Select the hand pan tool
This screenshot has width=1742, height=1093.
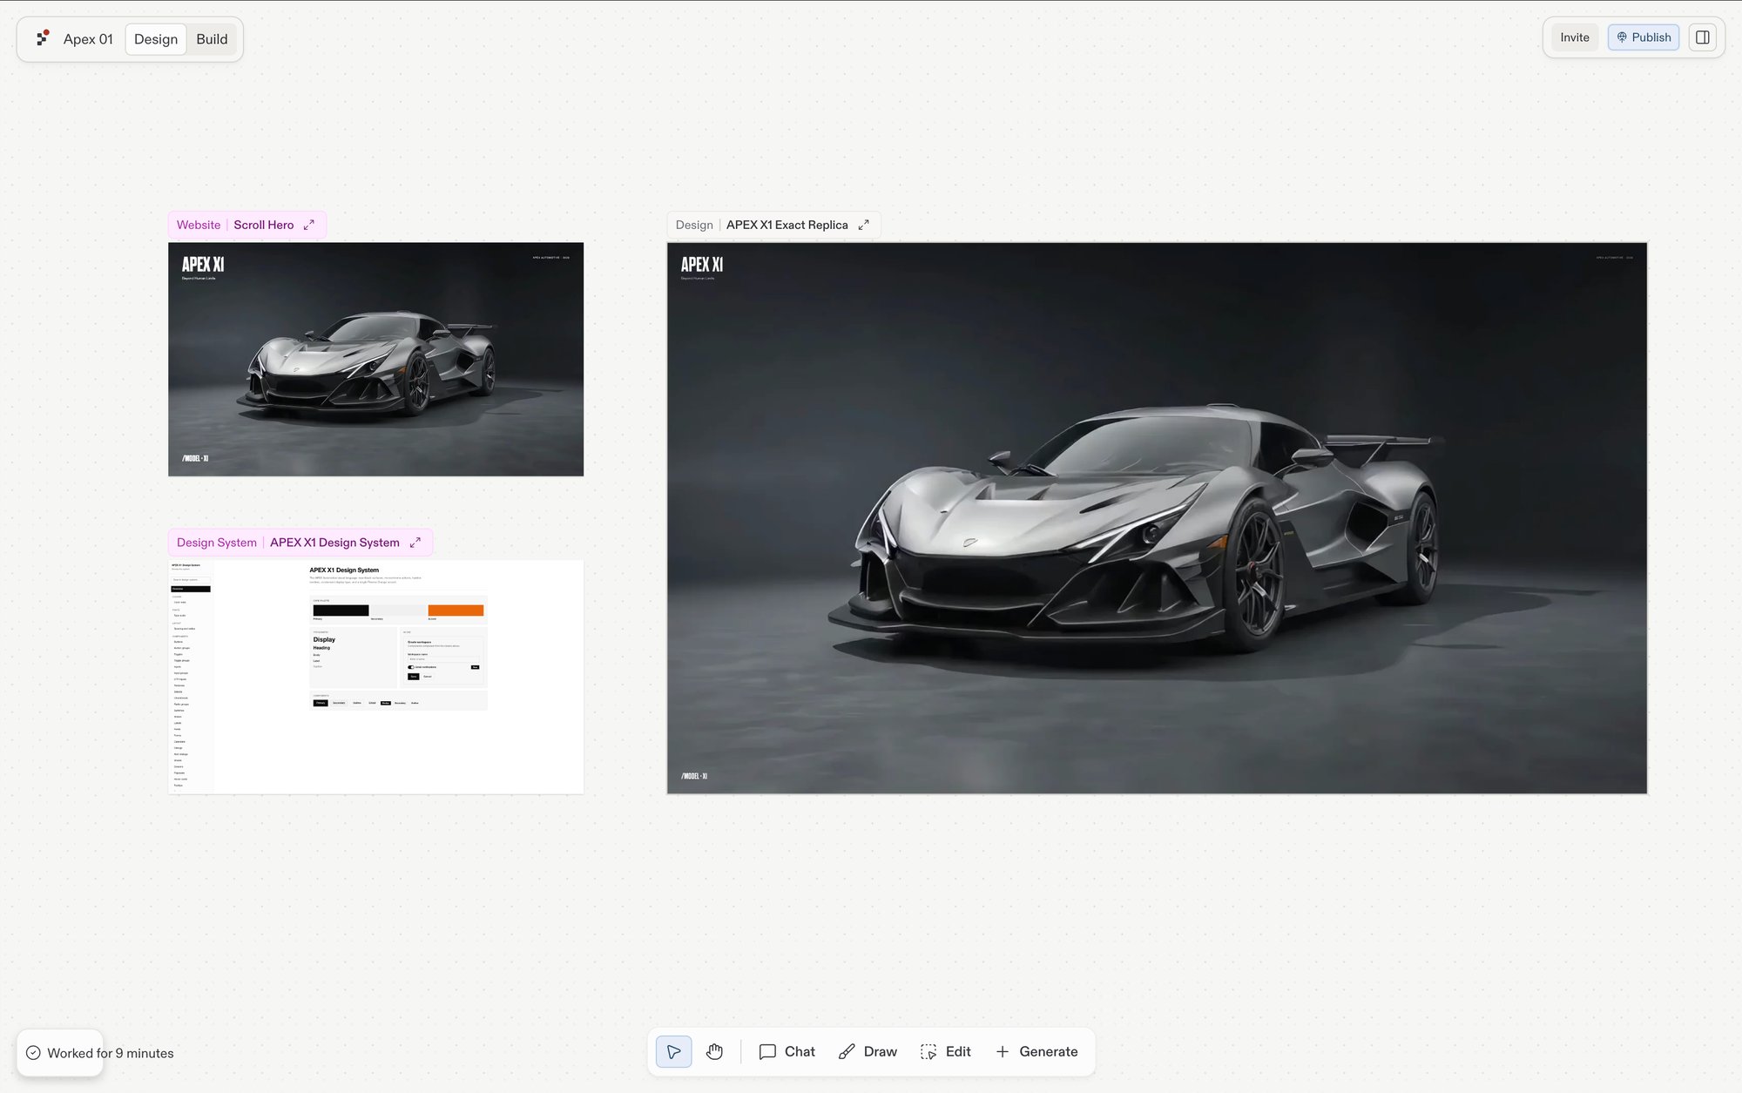pyautogui.click(x=714, y=1052)
